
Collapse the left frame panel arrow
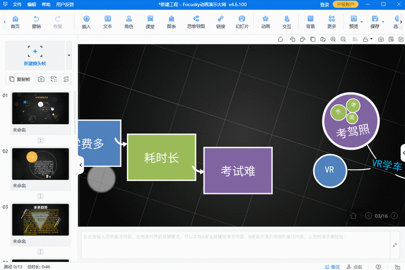(80, 165)
